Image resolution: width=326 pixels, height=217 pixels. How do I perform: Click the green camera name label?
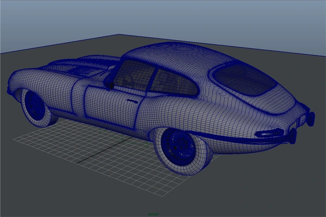tap(154, 214)
